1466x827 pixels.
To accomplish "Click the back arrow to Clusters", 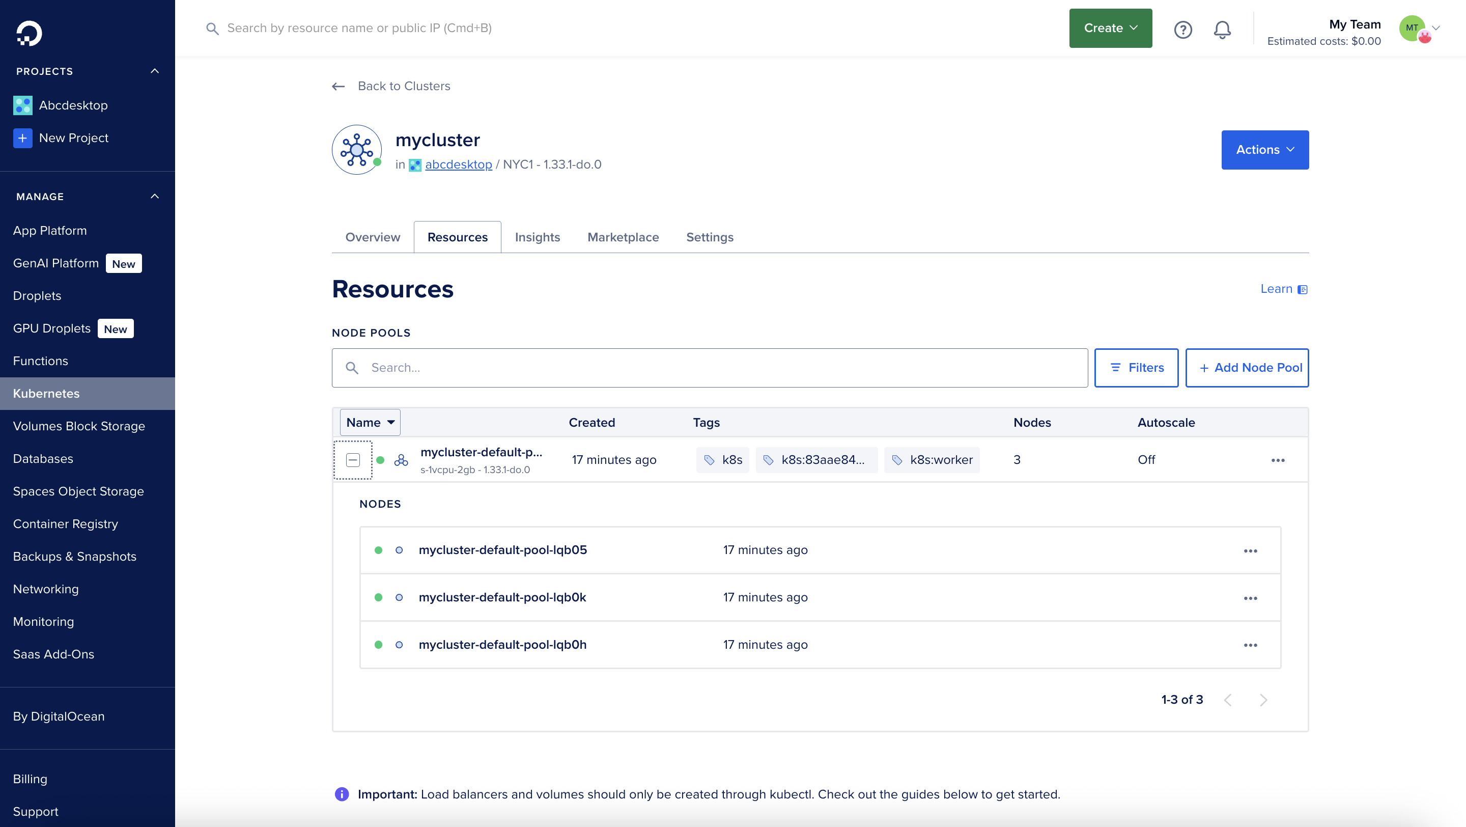I will point(339,87).
